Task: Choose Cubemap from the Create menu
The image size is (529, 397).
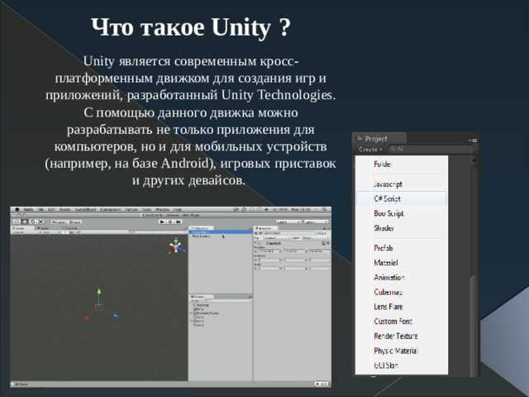Action: [402, 292]
